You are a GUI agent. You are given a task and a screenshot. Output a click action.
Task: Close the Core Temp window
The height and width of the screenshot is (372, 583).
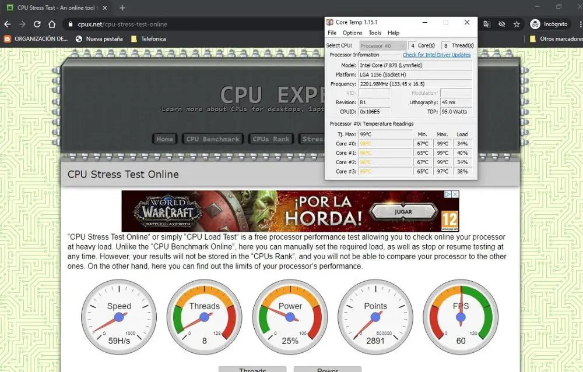(467, 22)
